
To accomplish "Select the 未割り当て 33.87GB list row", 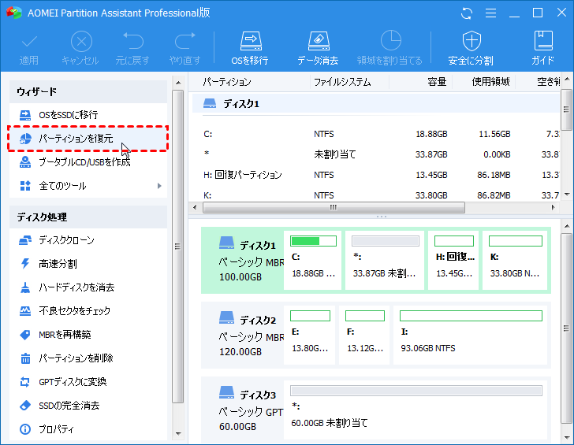I will (376, 154).
